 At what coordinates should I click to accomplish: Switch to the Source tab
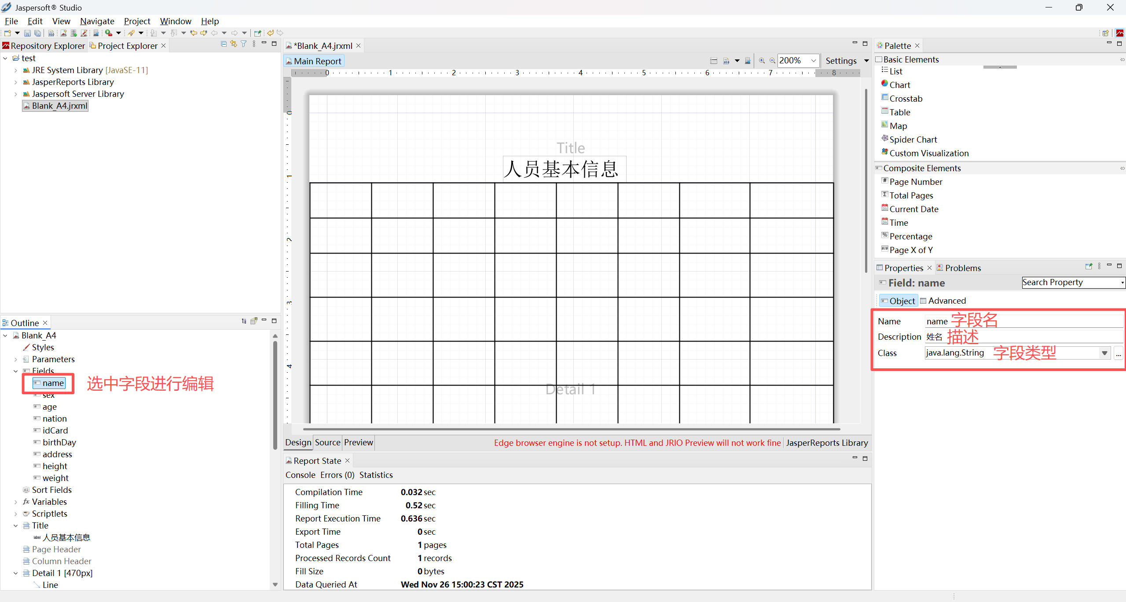click(327, 442)
